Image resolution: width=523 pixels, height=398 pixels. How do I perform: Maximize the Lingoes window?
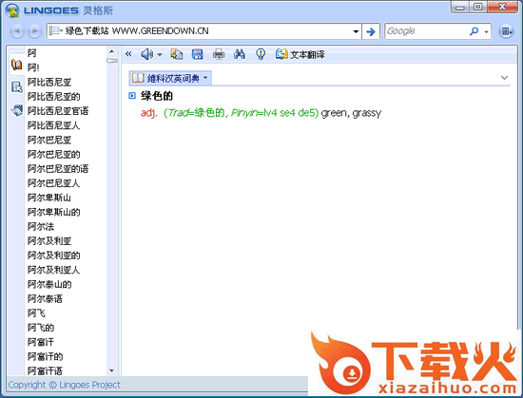pyautogui.click(x=478, y=8)
